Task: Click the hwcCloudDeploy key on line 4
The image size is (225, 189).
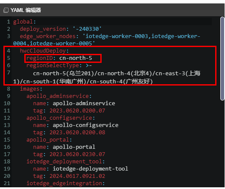Action: (x=43, y=51)
